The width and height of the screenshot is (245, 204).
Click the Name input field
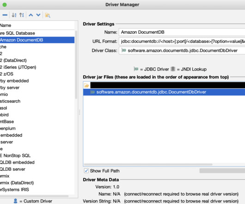[182, 32]
